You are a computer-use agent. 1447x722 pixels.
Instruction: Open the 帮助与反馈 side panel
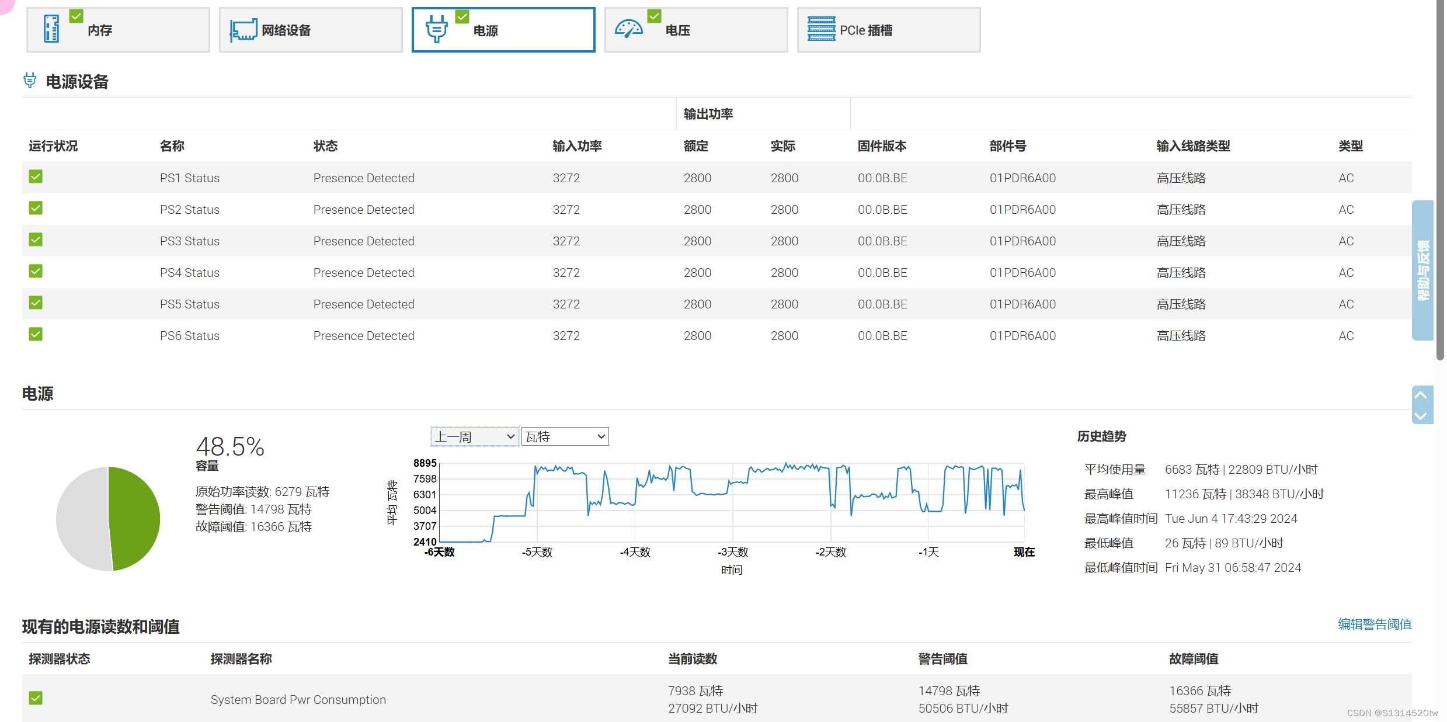[1422, 270]
